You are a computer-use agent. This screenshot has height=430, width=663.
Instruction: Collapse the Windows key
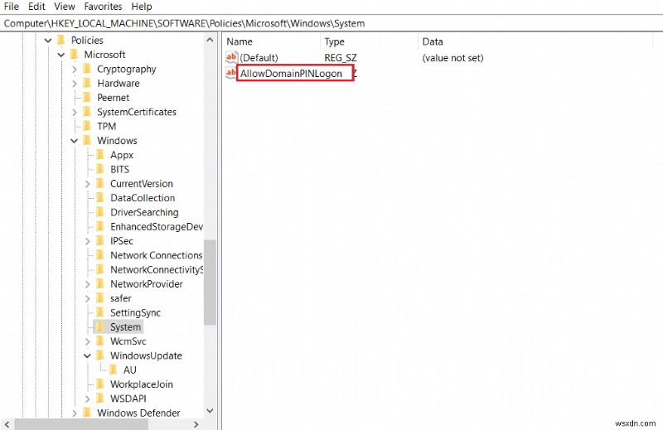[75, 141]
